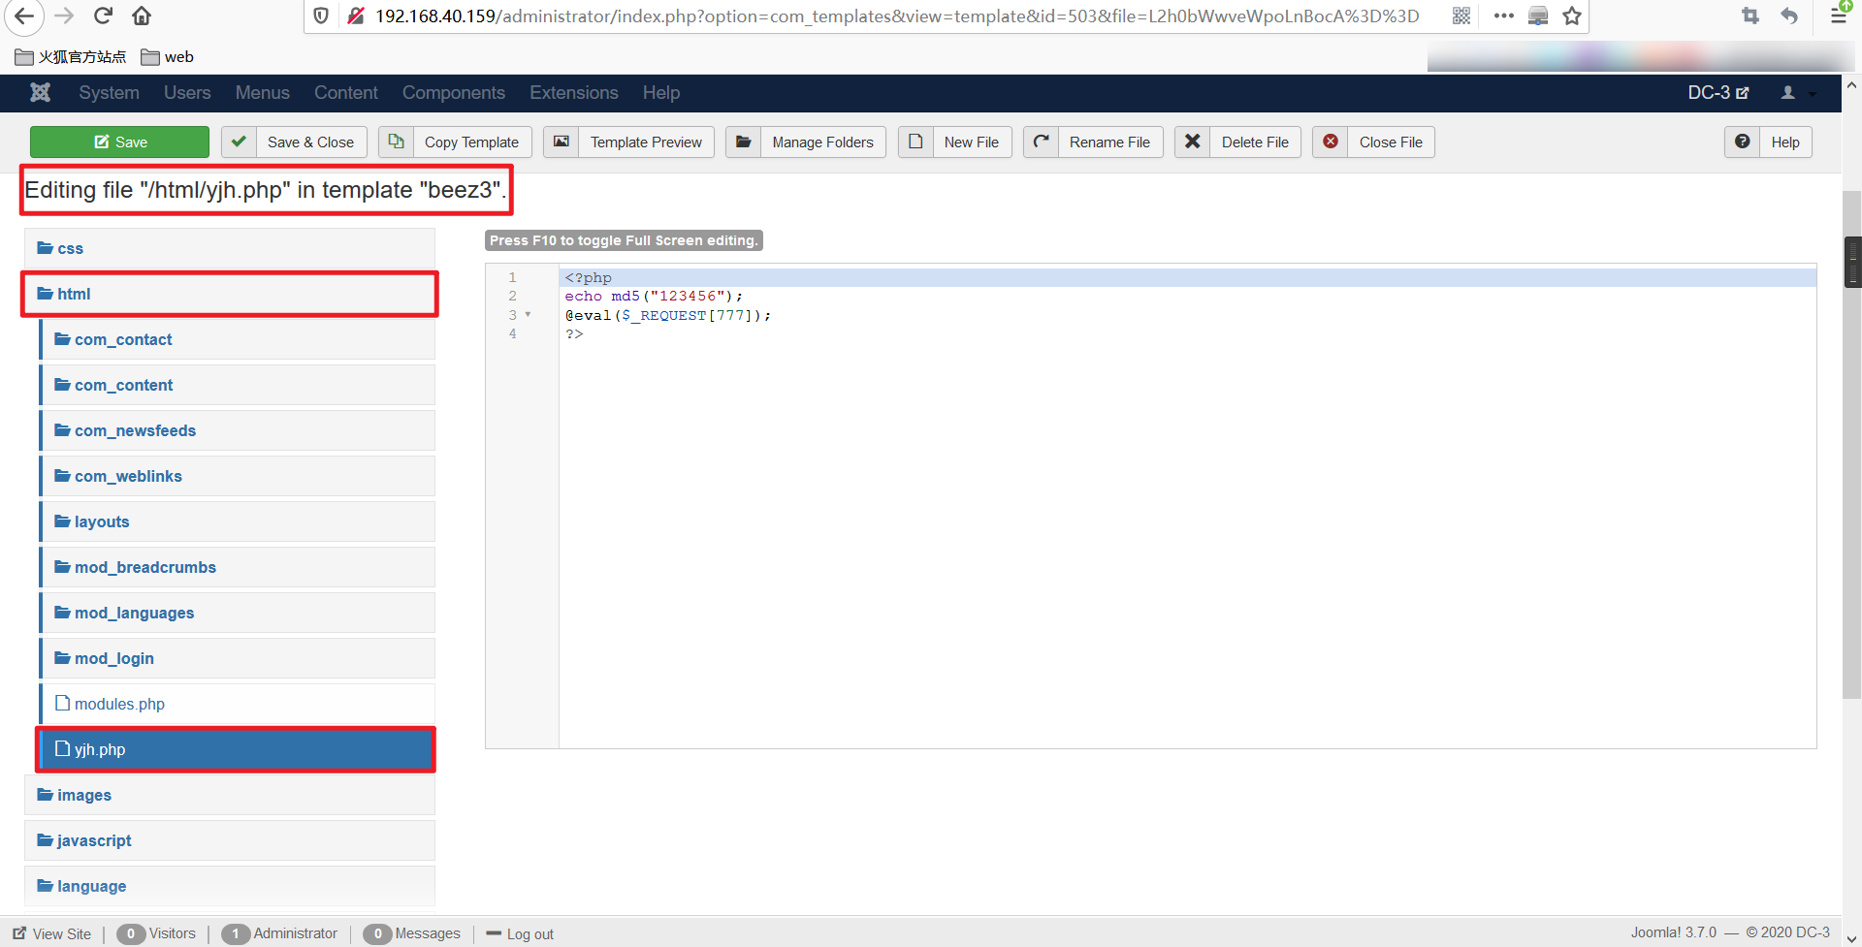Expand the com_newsfeeds folder
The height and width of the screenshot is (947, 1862).
click(238, 430)
